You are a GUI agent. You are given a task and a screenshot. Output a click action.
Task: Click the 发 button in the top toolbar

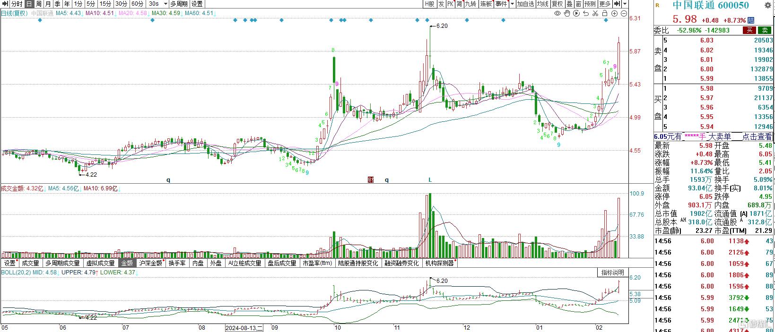tap(441, 4)
